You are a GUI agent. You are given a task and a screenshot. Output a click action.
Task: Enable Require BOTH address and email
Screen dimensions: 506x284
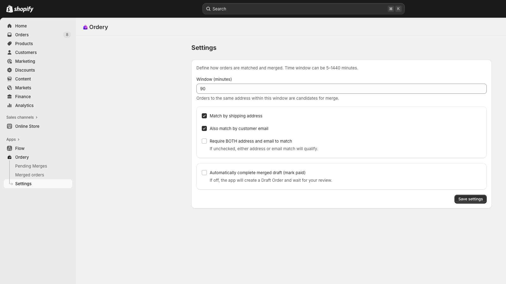[204, 141]
